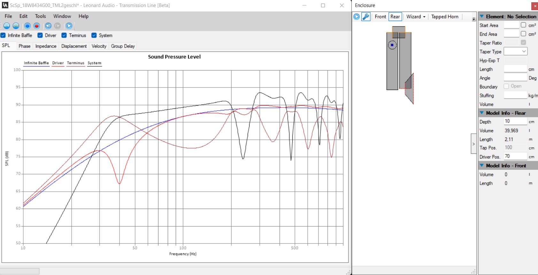Click the Tapped Horn button
This screenshot has height=275, width=538.
[x=444, y=17]
